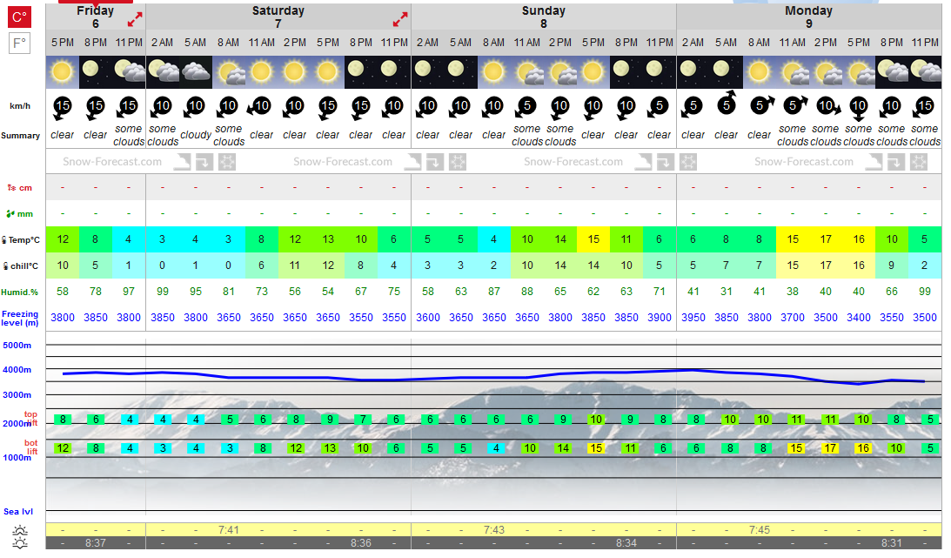Viewport: 951px width, 558px height.
Task: Click the sunrise time 7:43
Action: point(493,530)
